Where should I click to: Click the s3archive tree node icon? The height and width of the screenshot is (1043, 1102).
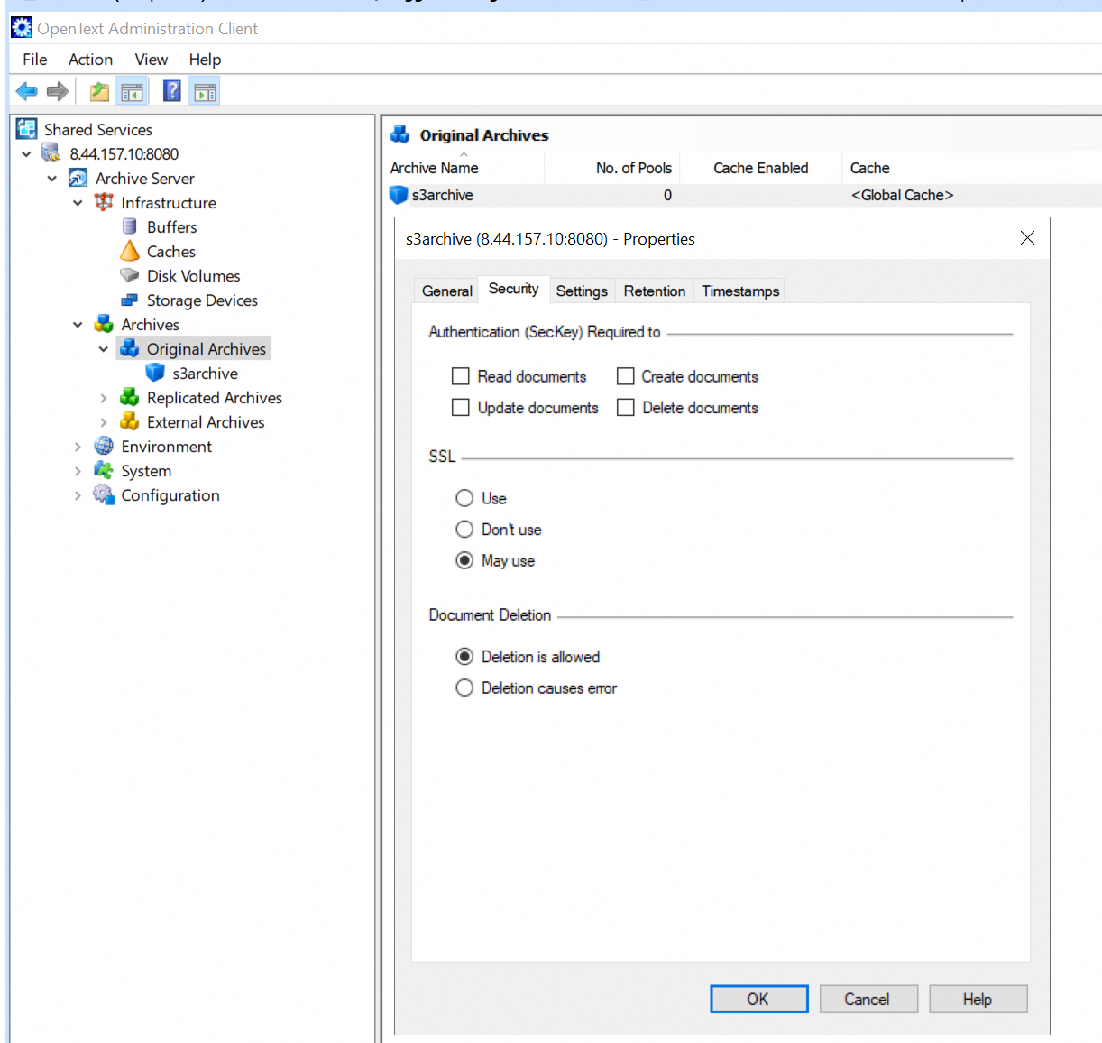155,373
